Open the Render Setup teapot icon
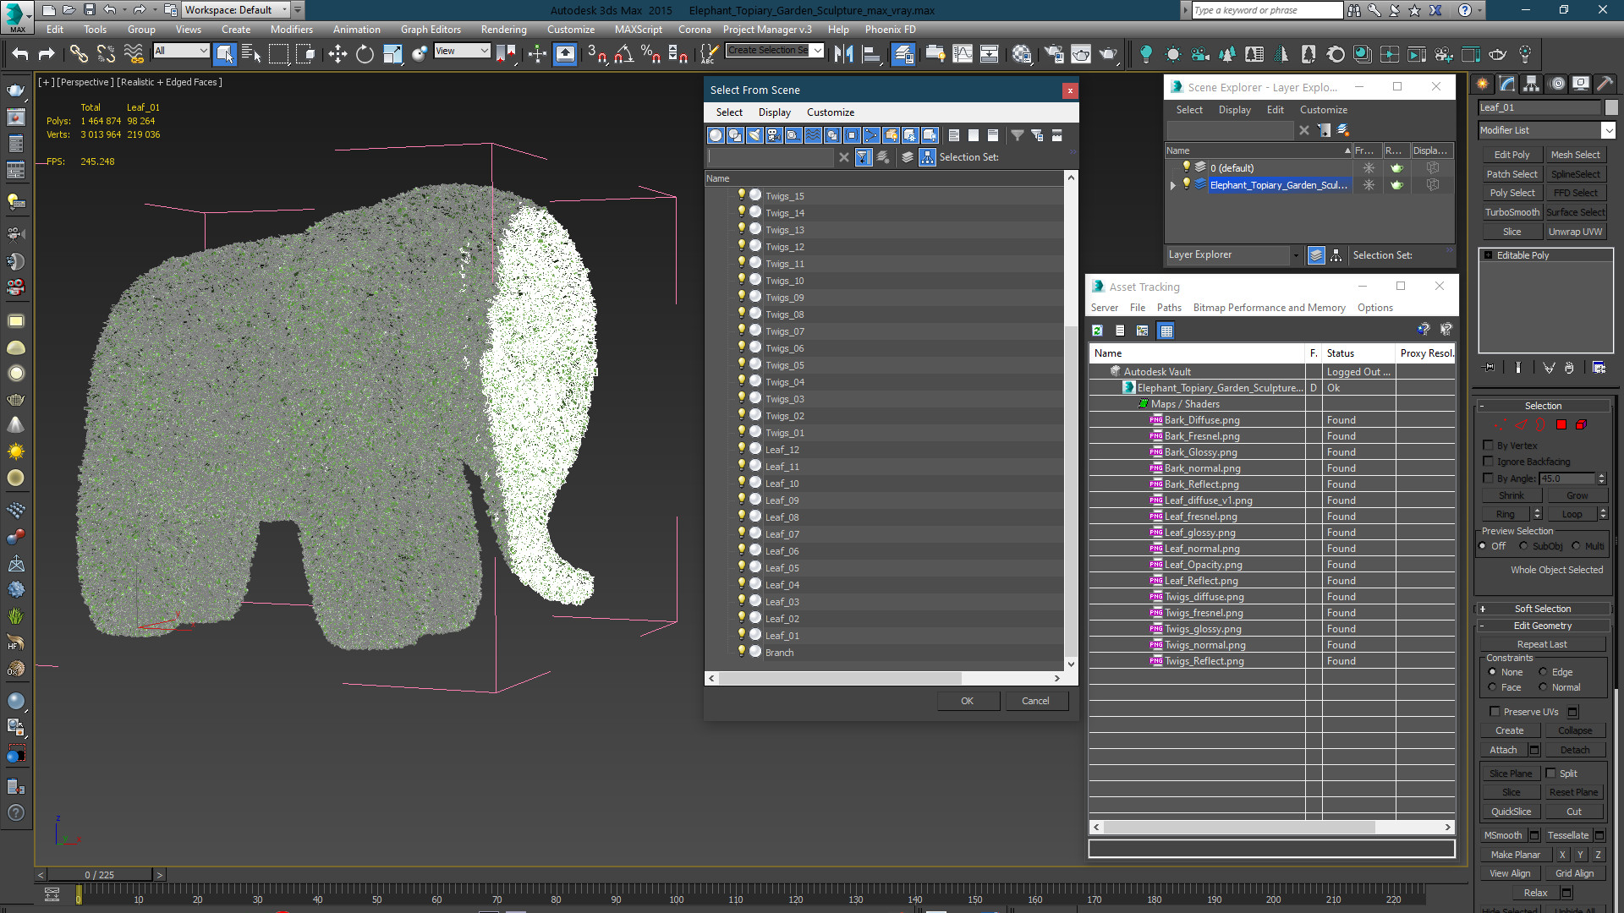 (x=1054, y=54)
